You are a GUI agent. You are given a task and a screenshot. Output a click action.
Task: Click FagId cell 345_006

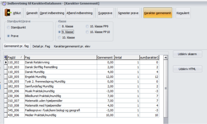tap(16, 110)
